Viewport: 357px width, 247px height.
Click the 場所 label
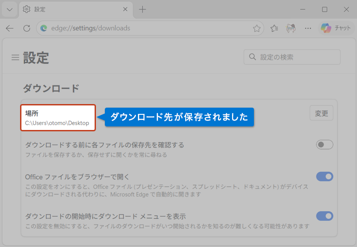click(x=32, y=113)
